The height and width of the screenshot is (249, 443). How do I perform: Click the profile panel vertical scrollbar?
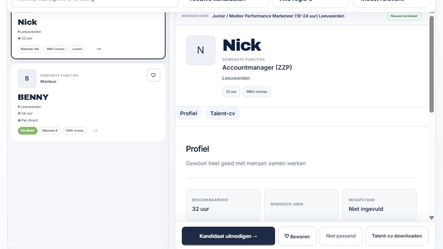(x=431, y=64)
